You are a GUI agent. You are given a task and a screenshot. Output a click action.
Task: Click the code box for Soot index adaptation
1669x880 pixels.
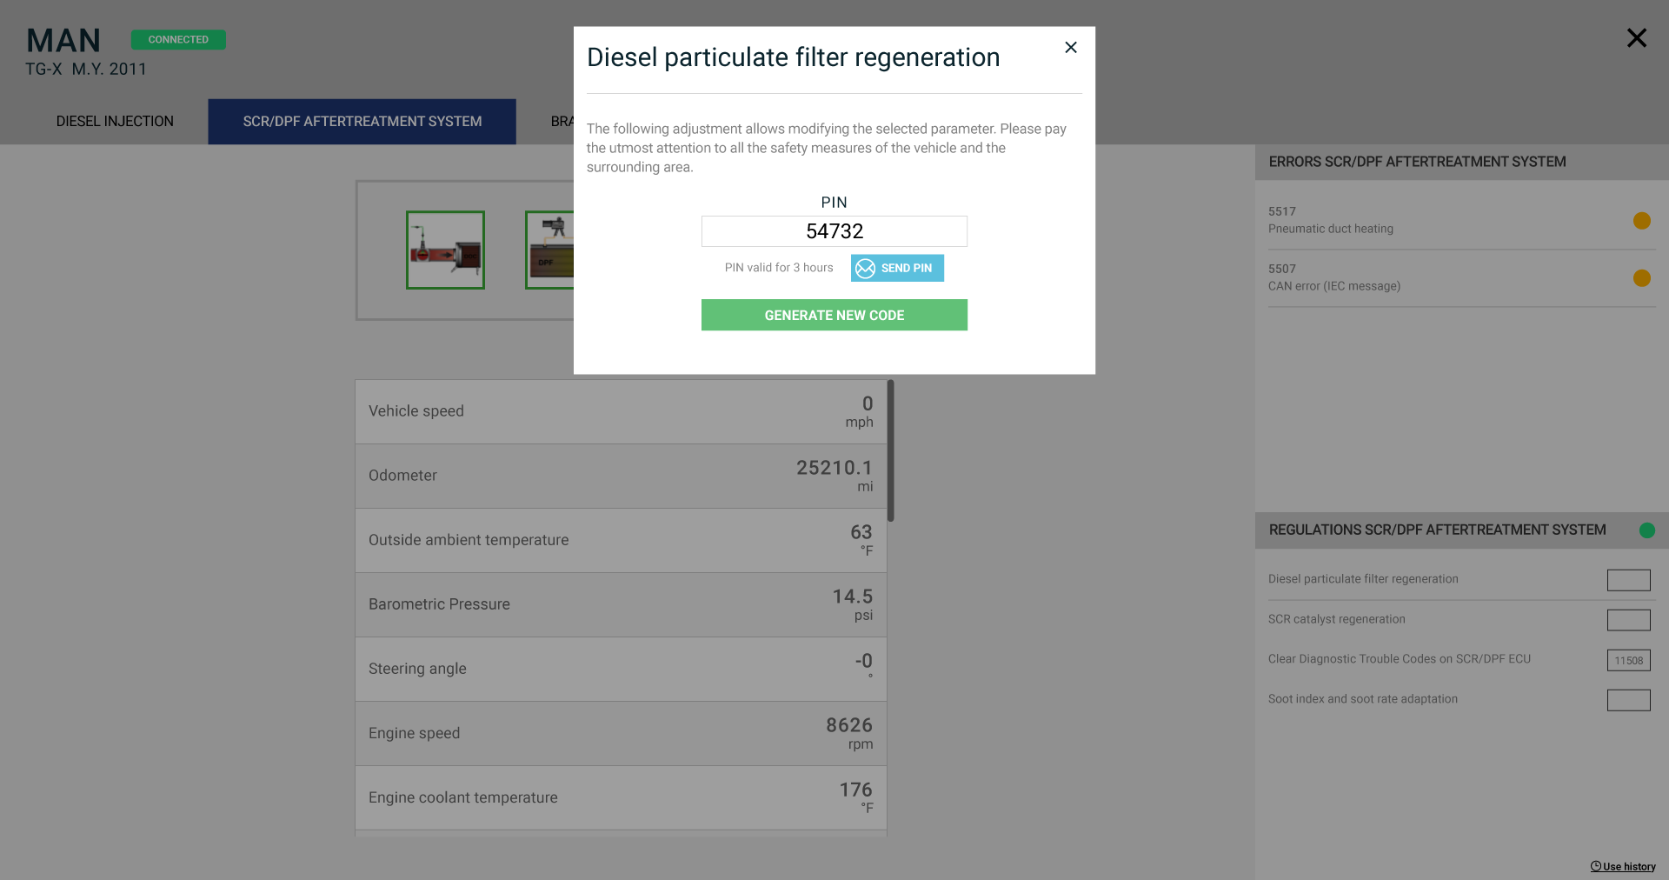click(1629, 700)
